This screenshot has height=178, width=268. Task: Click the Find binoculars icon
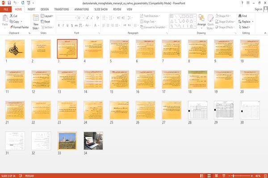pyautogui.click(x=240, y=16)
